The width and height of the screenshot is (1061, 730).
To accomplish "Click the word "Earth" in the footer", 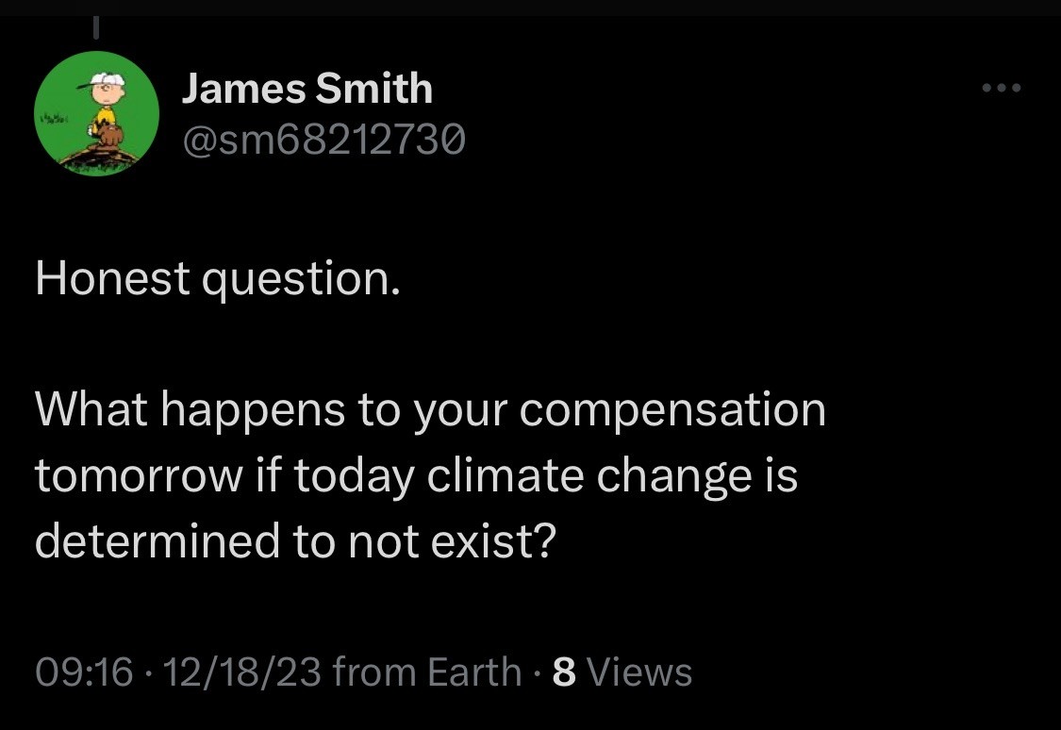I will 473,672.
